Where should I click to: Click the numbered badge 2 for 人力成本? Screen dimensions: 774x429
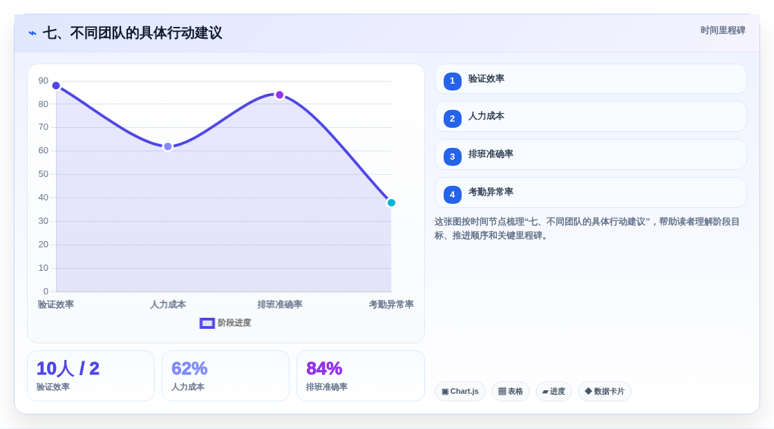click(x=452, y=119)
